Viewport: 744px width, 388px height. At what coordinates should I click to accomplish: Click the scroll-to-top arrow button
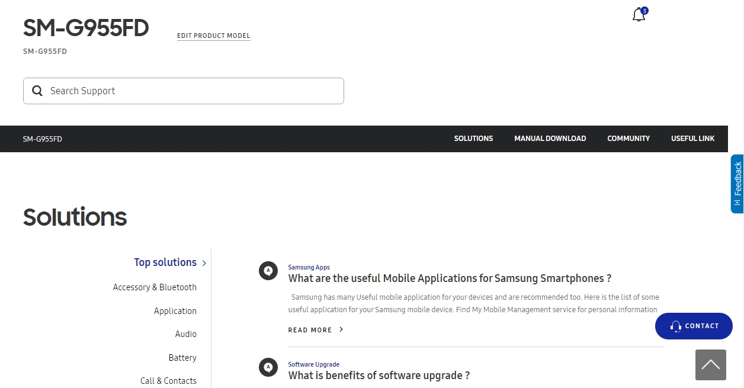710,364
